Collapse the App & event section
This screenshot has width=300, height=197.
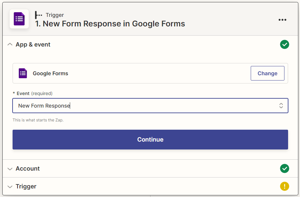click(x=10, y=45)
